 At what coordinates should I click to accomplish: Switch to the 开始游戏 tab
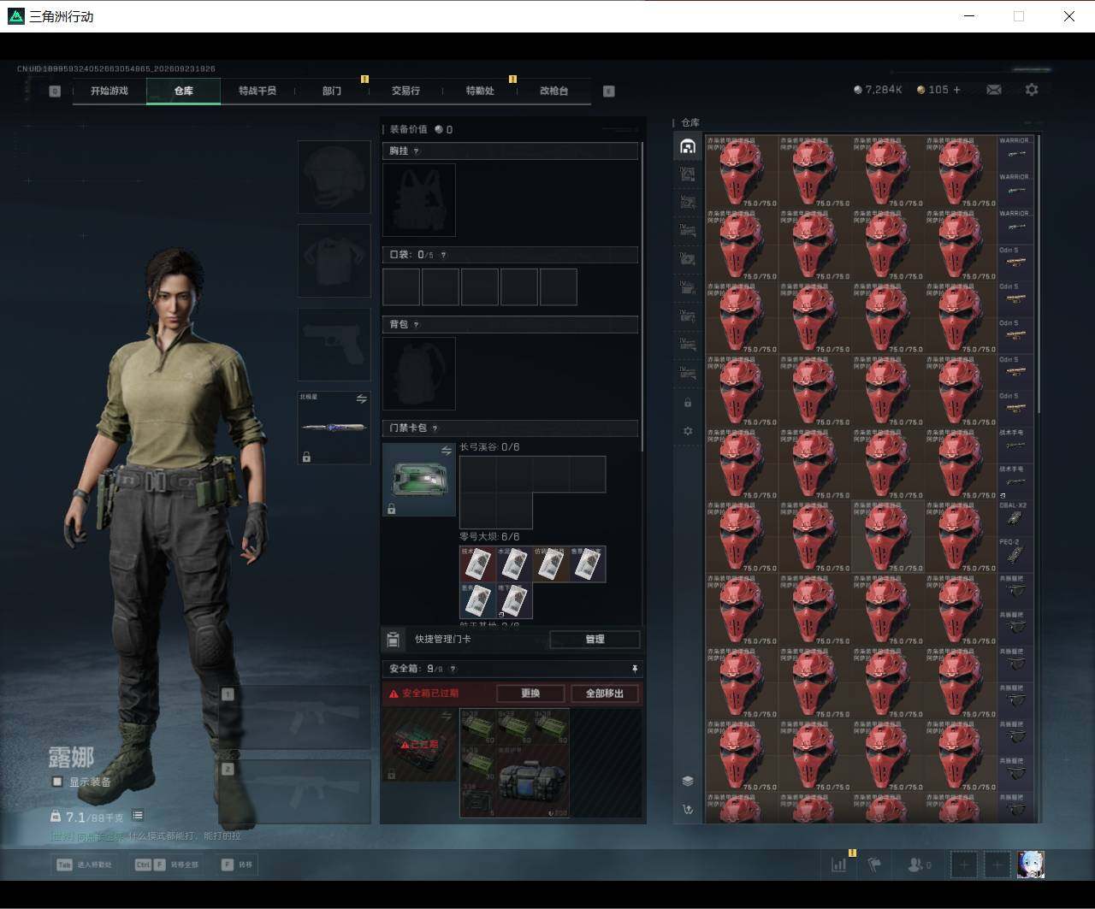point(109,91)
